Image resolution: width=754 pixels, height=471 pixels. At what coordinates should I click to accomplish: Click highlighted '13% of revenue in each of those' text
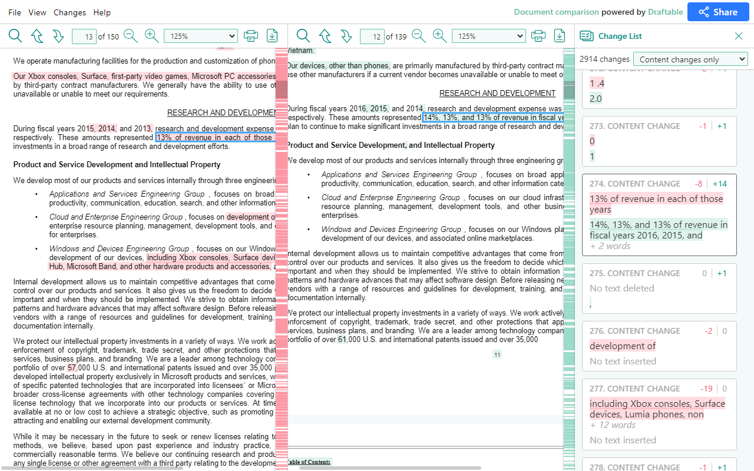click(214, 138)
